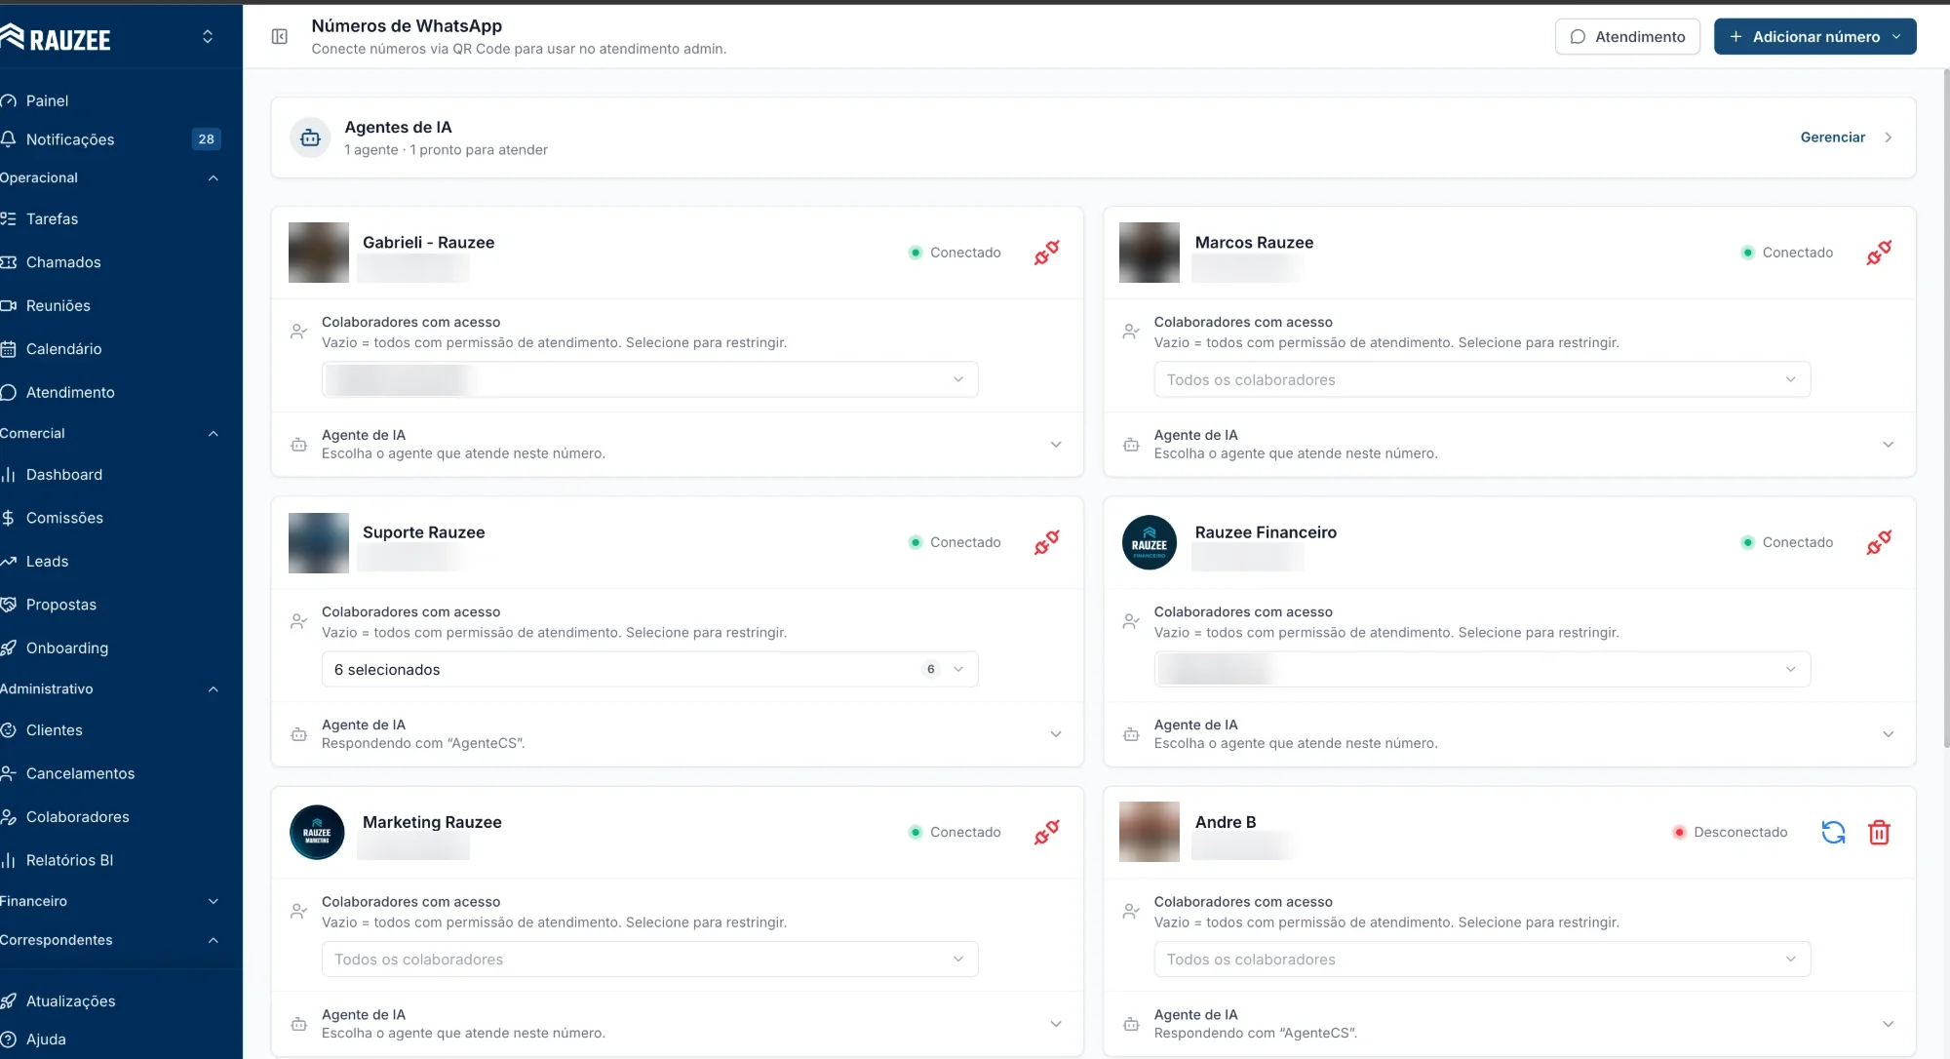Viewport: 1950px width, 1059px height.
Task: Open Rauzee Financeiro colaboradores dropdown
Action: [x=1482, y=669]
